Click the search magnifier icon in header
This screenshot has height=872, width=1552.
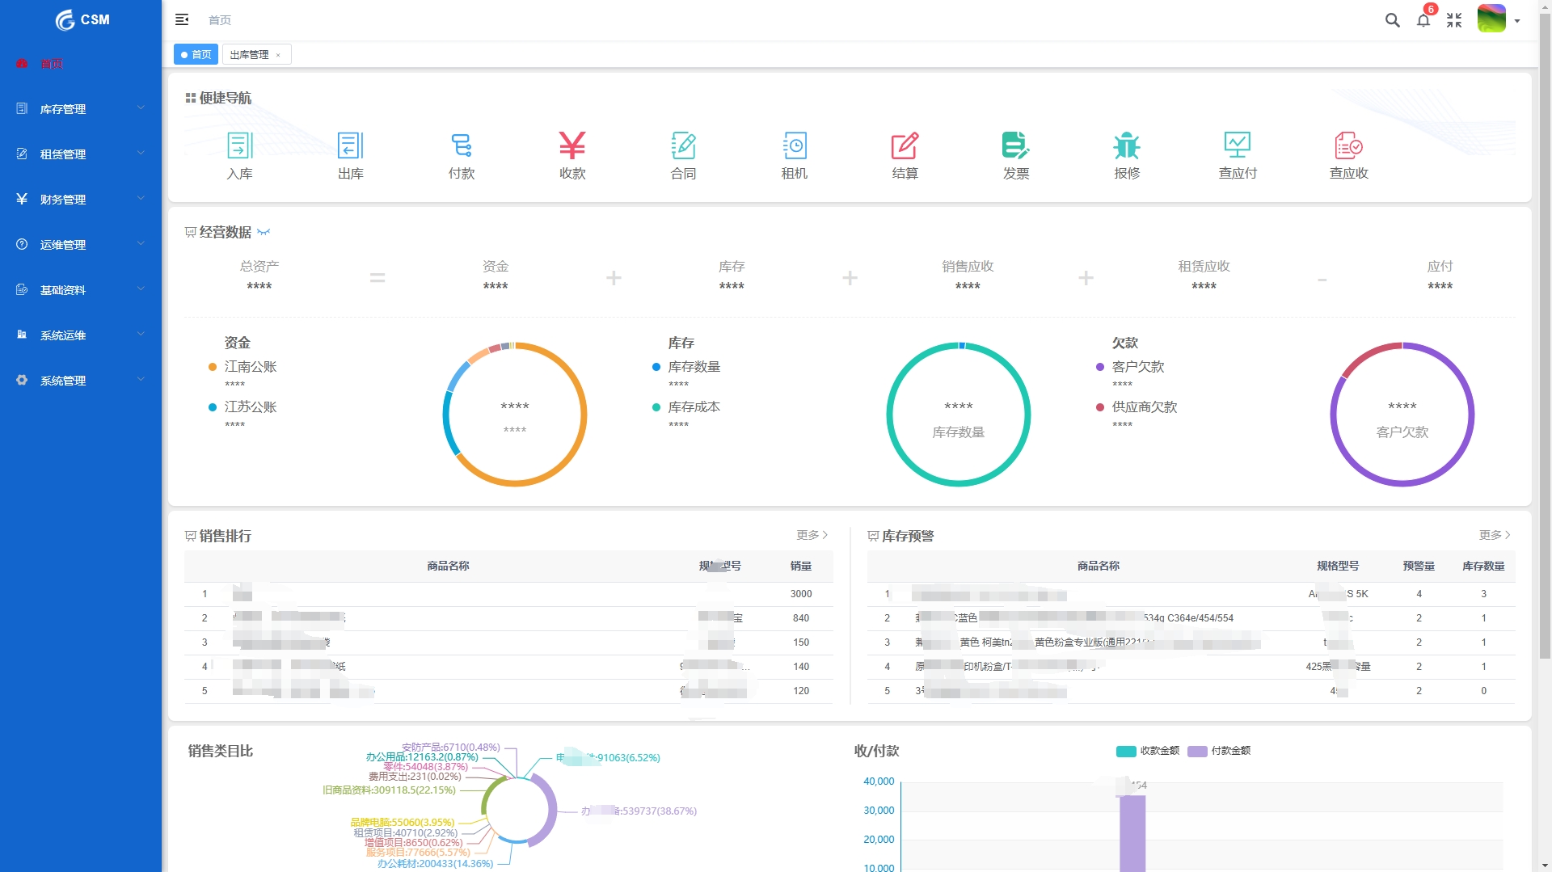[1392, 20]
